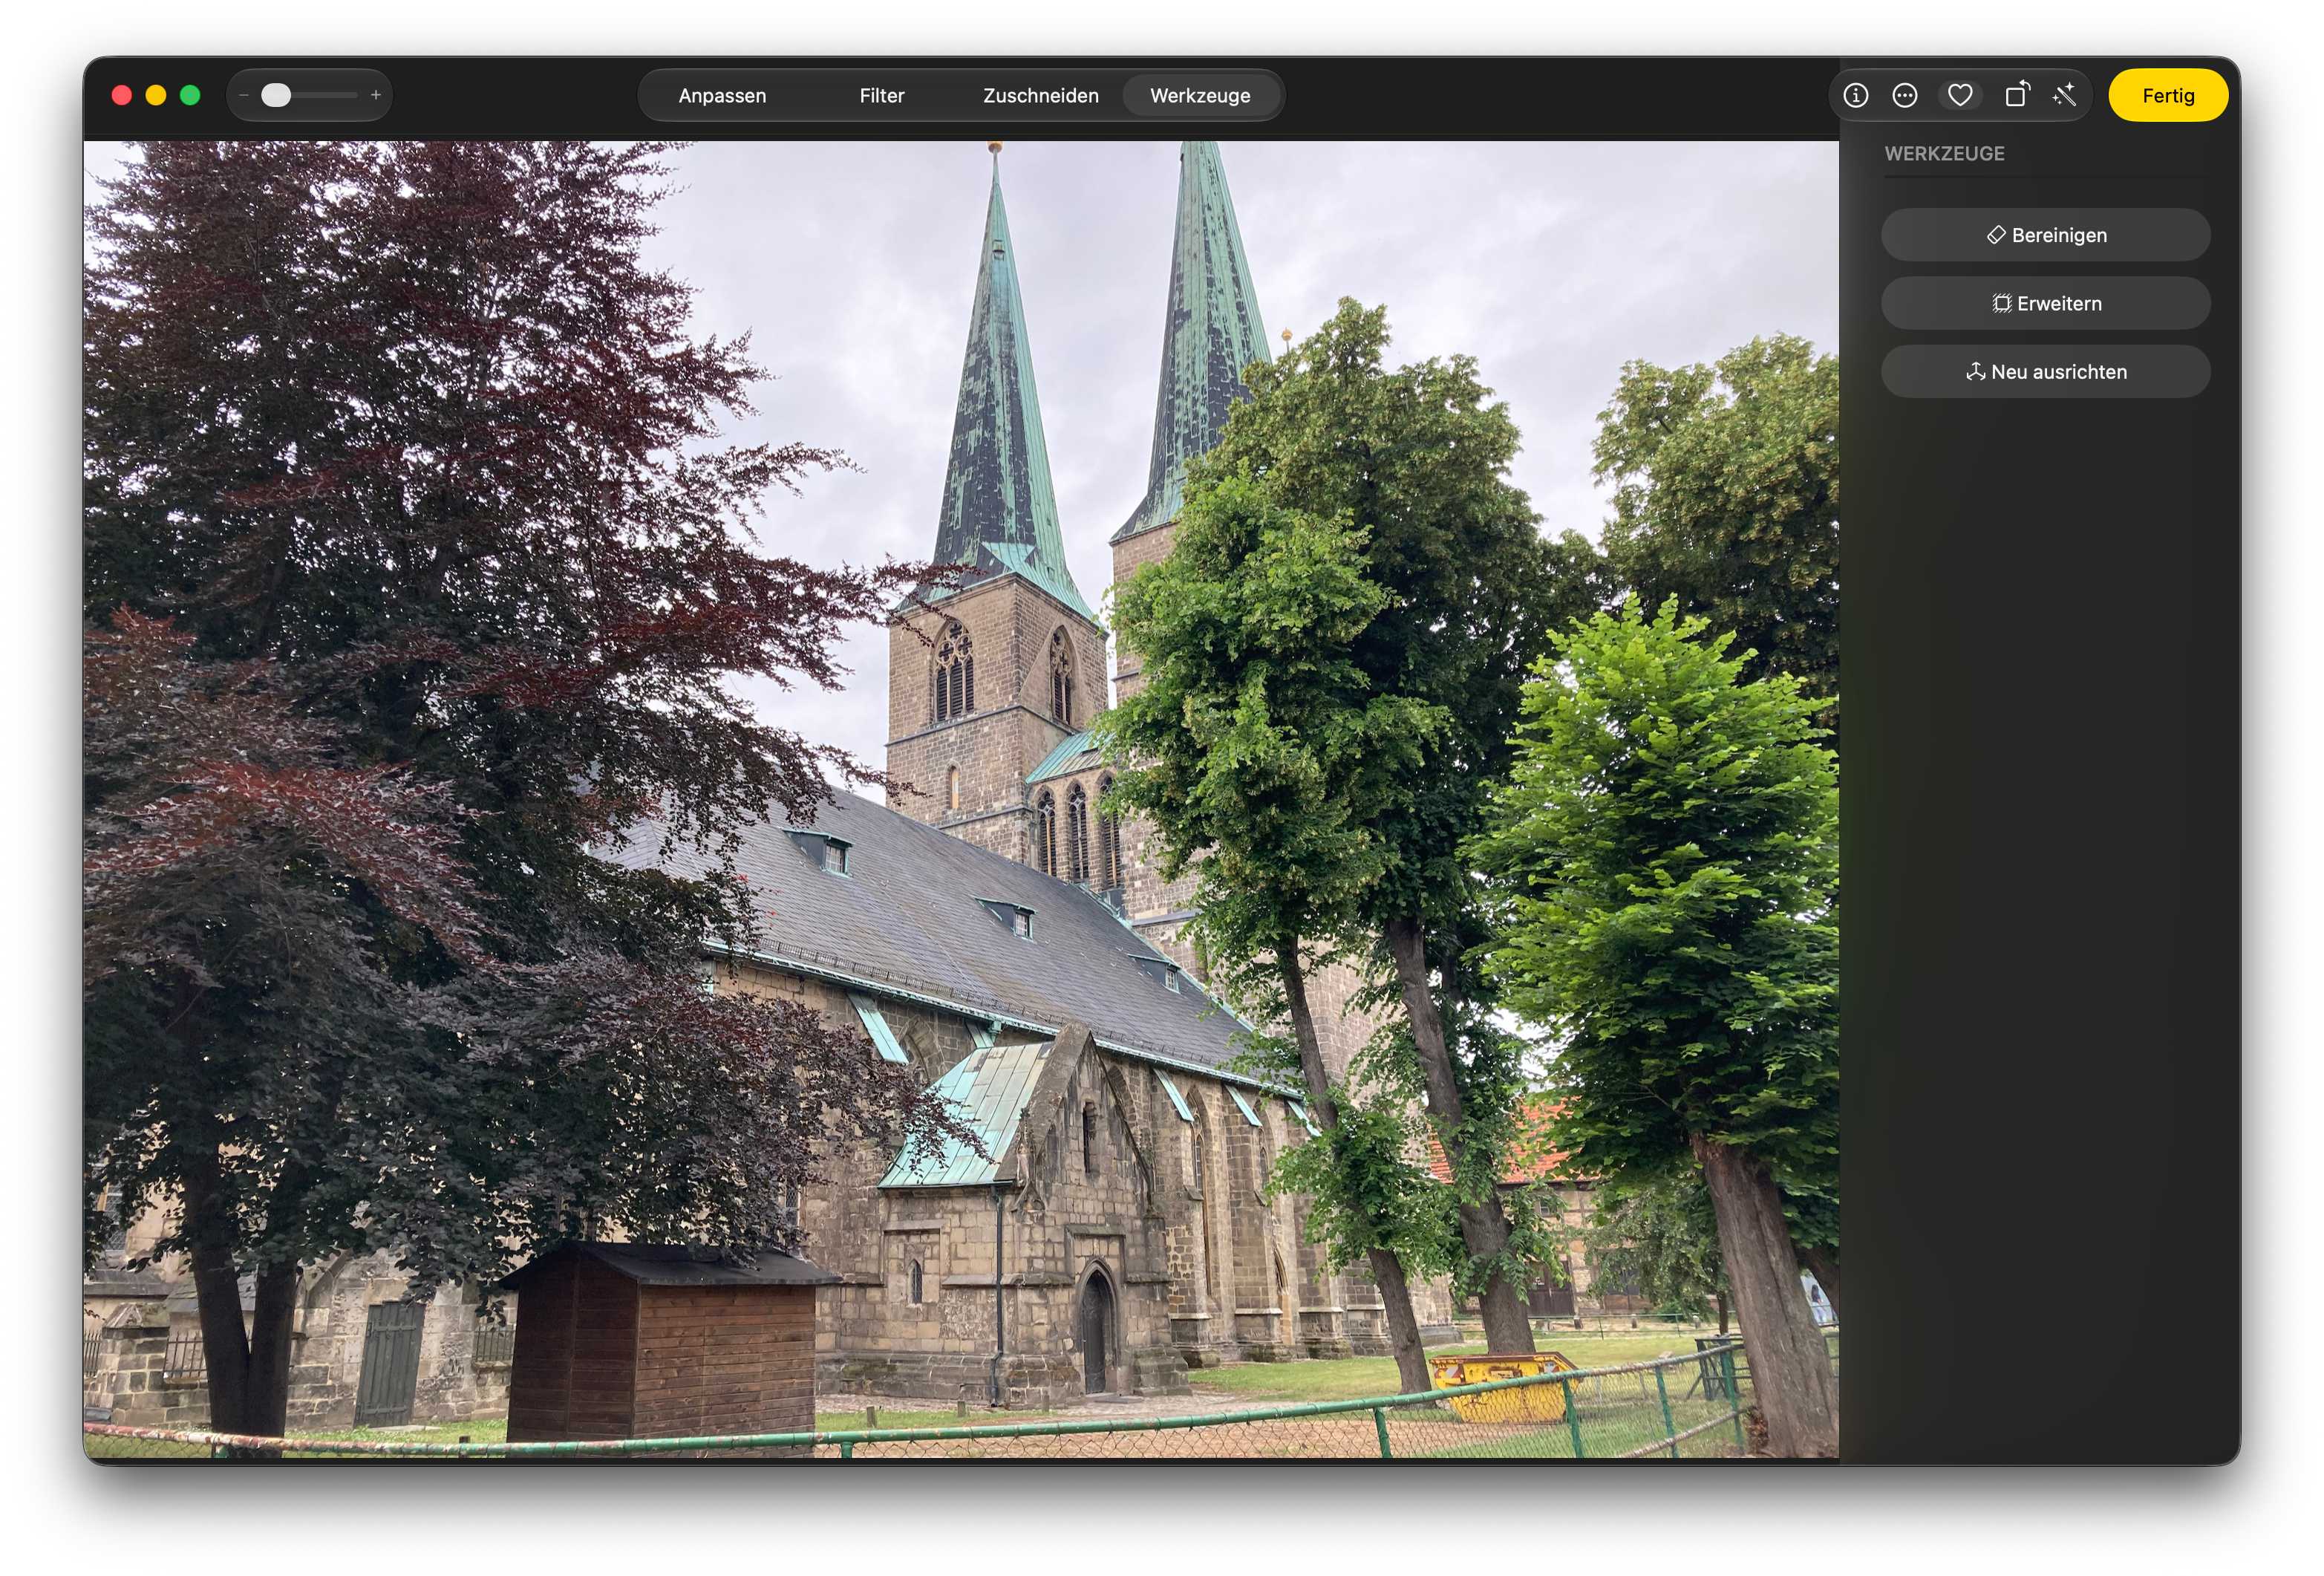This screenshot has height=1576, width=2324.
Task: Rotate the photo with rotate icon
Action: (2017, 94)
